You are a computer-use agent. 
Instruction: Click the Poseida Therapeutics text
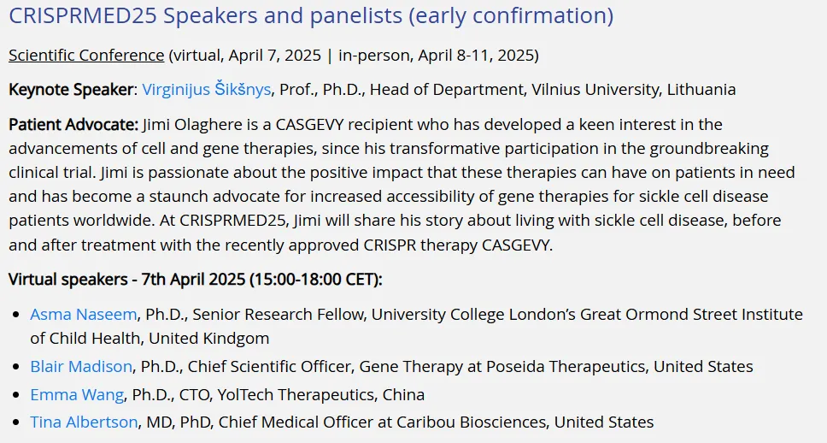566,367
